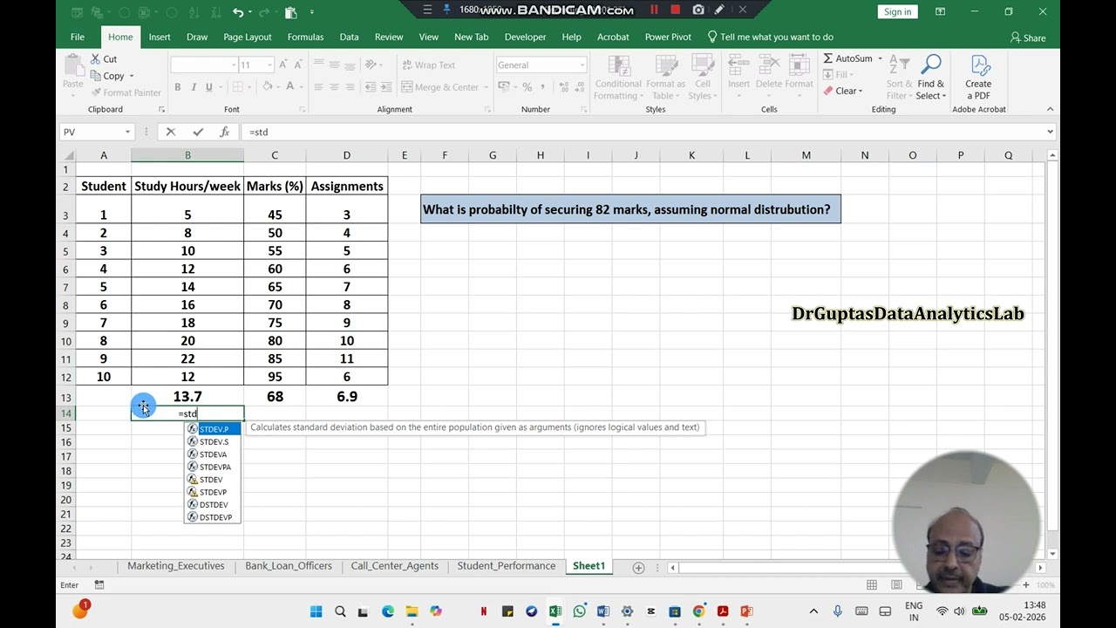
Task: Click the Format cells icon
Action: coord(799,65)
